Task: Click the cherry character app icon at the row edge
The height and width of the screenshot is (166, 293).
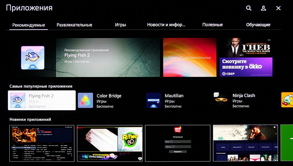Action: (x=287, y=100)
